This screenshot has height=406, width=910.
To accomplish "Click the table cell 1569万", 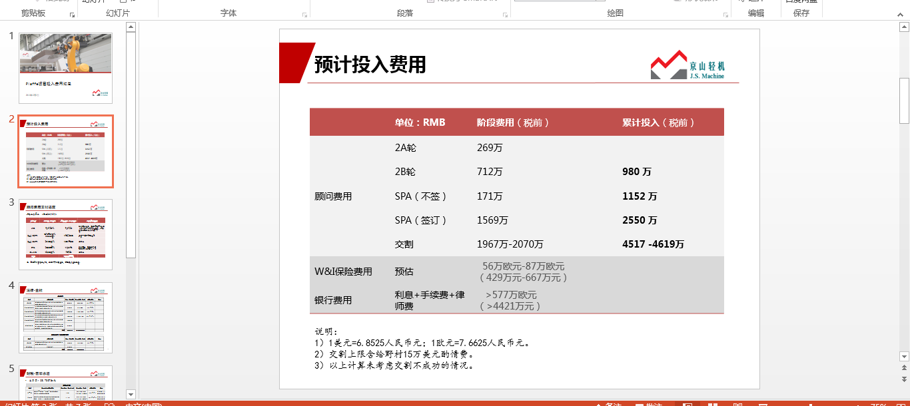I will (x=492, y=220).
